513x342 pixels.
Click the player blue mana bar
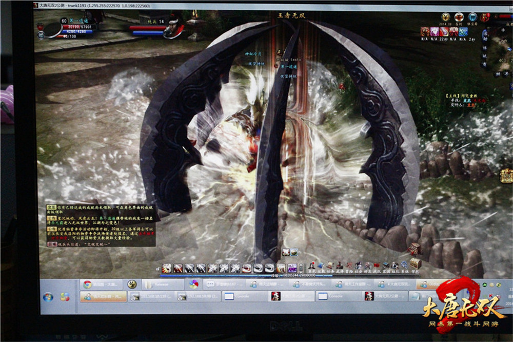point(77,32)
